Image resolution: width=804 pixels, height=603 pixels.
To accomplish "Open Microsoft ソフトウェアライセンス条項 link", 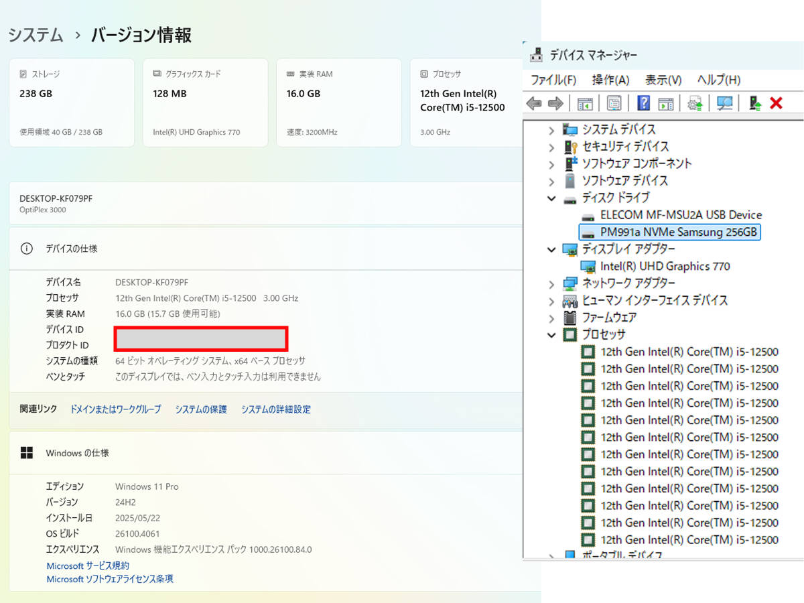I will coord(110,579).
